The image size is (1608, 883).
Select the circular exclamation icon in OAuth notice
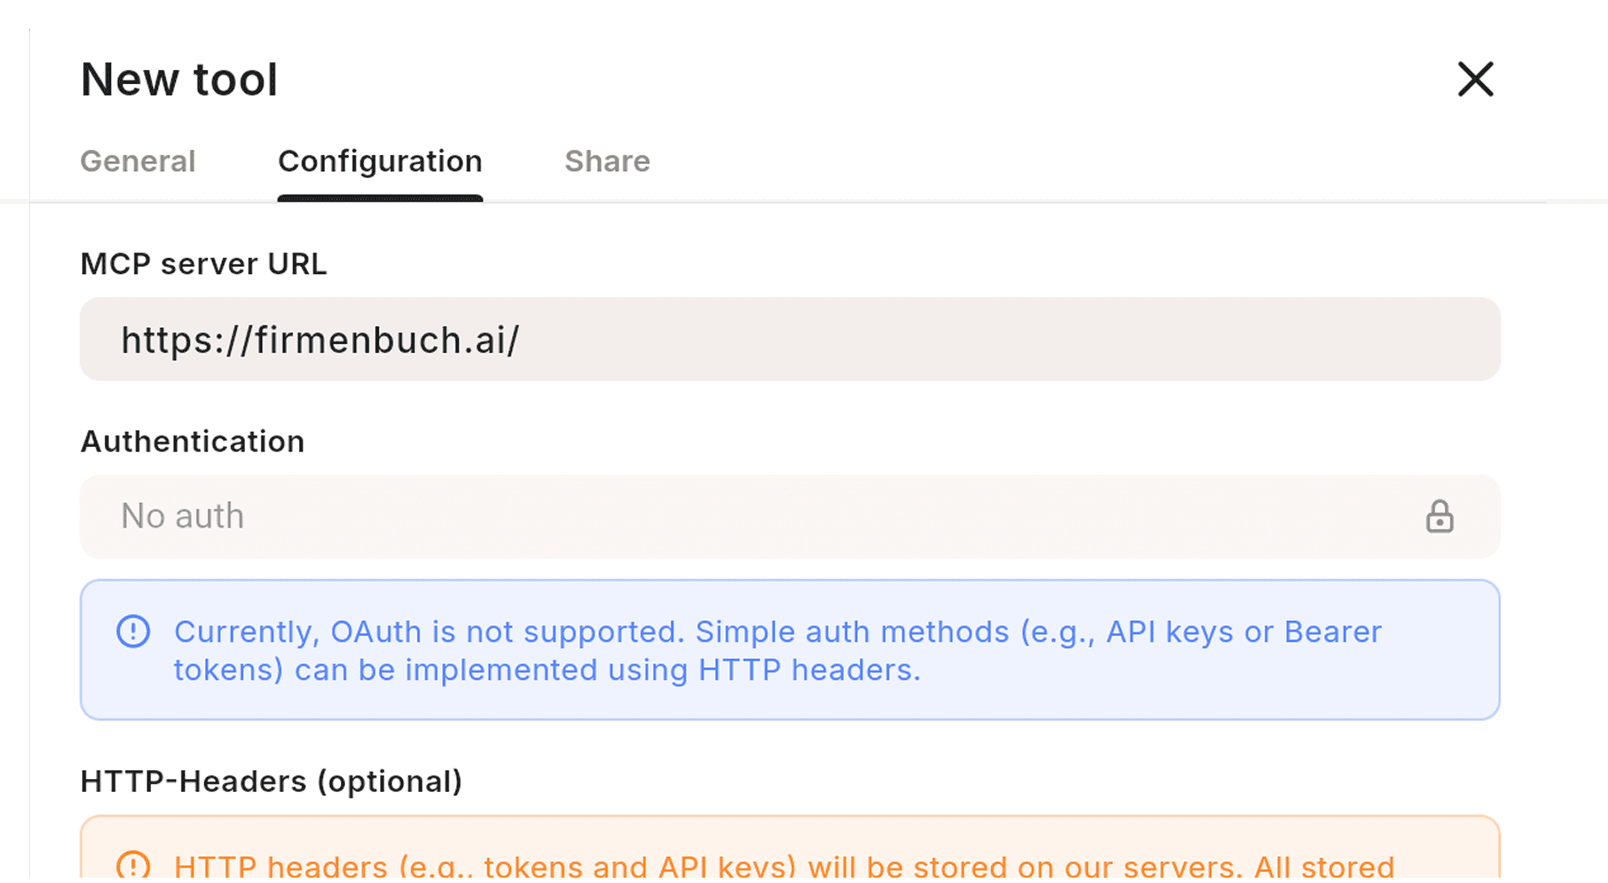pos(134,631)
